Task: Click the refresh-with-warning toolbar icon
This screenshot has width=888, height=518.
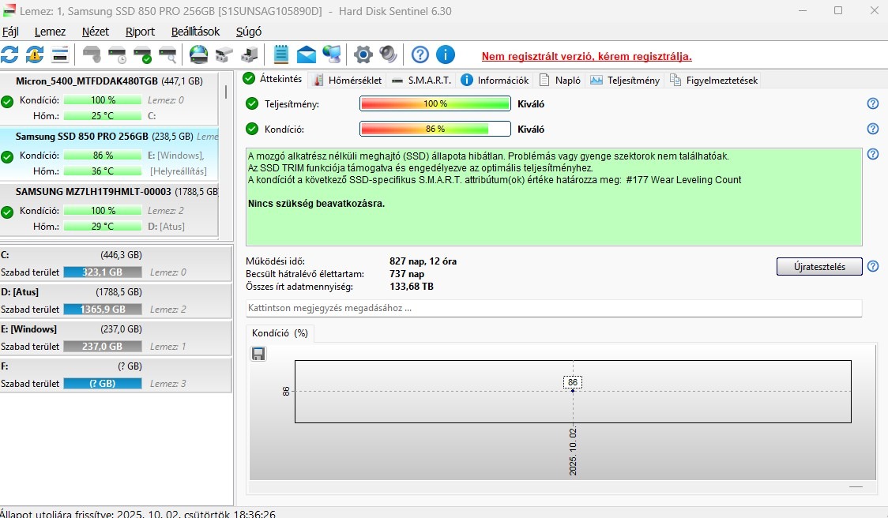Action: [x=35, y=54]
